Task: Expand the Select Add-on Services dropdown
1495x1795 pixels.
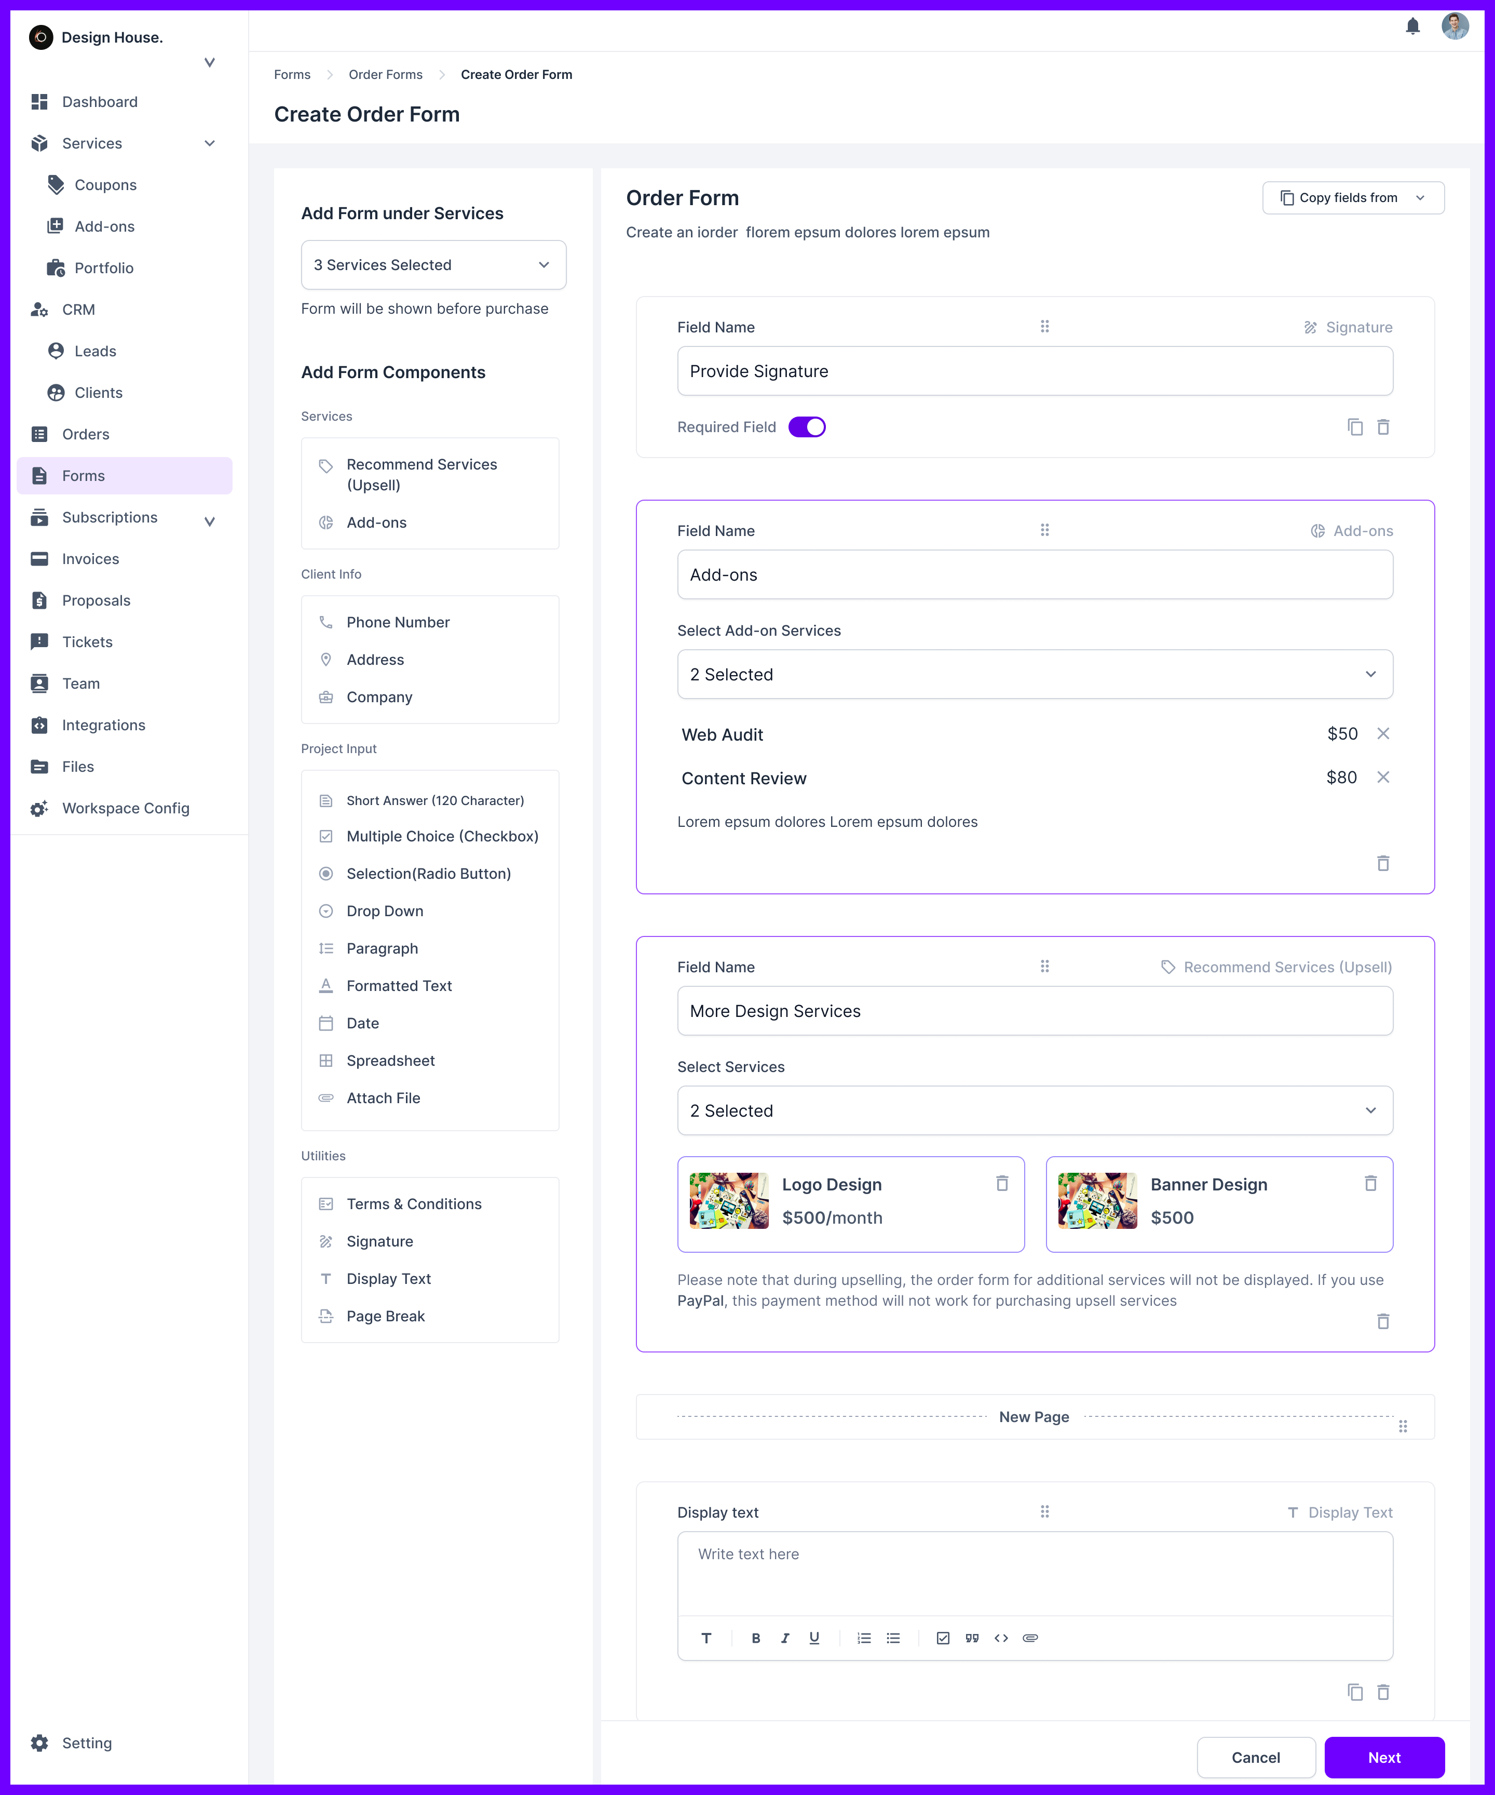Action: pos(1035,674)
